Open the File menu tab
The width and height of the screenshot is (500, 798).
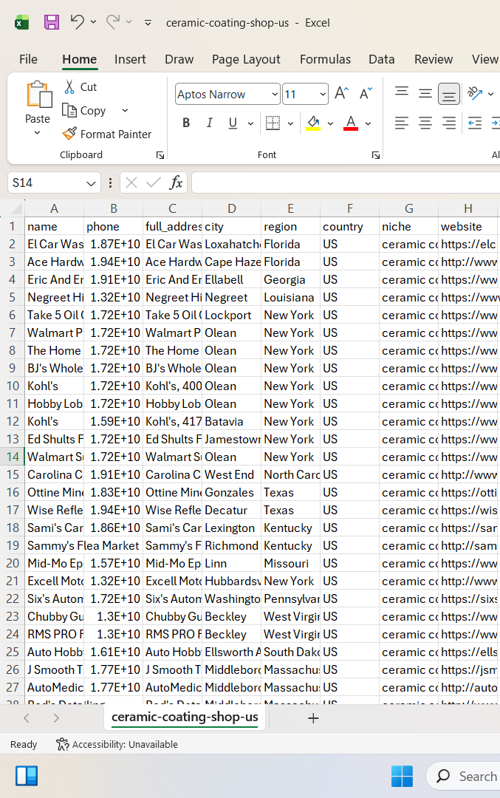click(29, 60)
